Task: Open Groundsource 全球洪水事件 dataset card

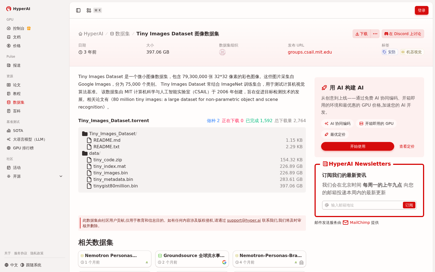Action: 192,259
